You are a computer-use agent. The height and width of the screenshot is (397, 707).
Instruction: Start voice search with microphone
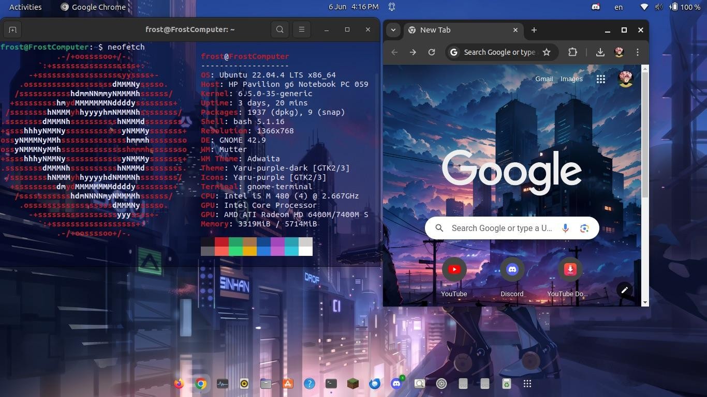565,228
